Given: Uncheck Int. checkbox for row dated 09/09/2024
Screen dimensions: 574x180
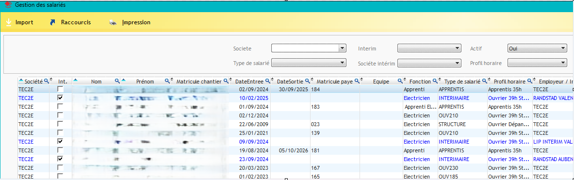Looking at the screenshot, I should (x=60, y=141).
